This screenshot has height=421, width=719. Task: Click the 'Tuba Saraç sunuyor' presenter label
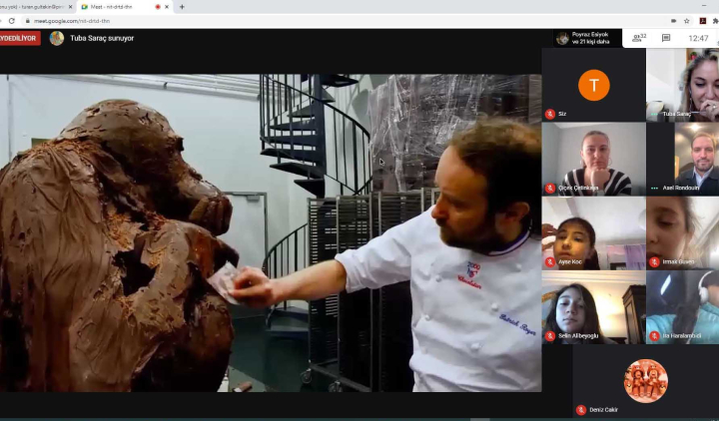pyautogui.click(x=102, y=38)
